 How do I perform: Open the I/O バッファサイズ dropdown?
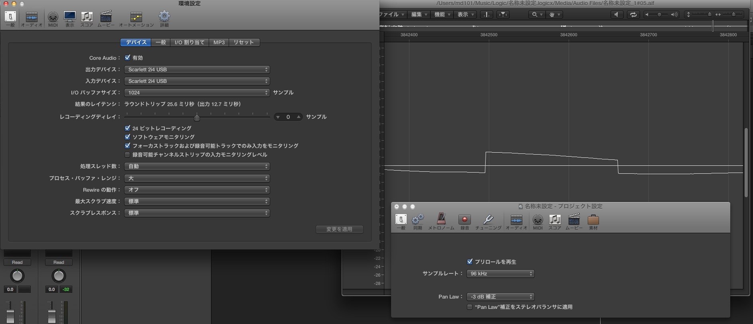[x=197, y=93]
